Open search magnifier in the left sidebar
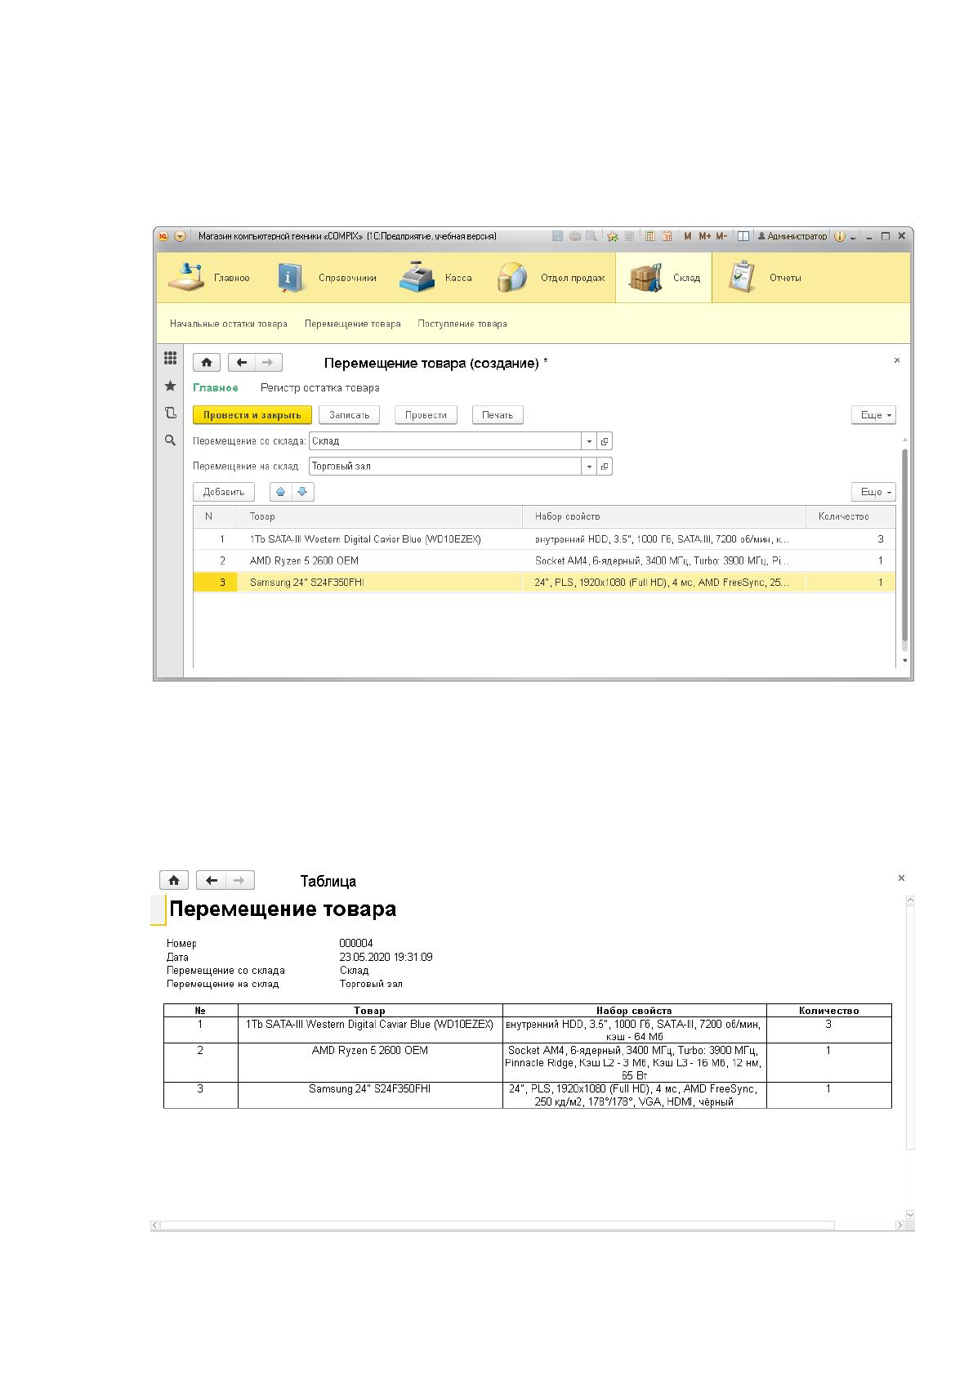The image size is (973, 1376). pyautogui.click(x=170, y=440)
